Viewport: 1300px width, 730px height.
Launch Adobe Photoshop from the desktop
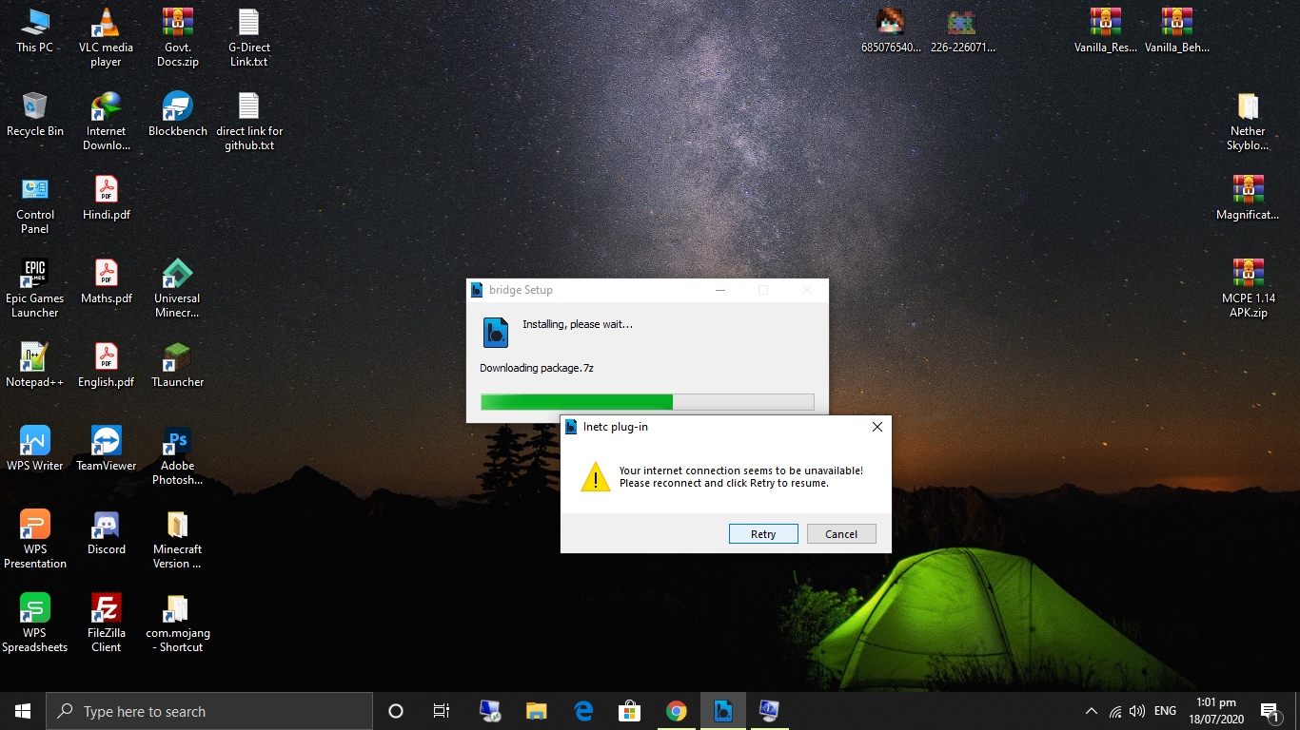pyautogui.click(x=177, y=441)
